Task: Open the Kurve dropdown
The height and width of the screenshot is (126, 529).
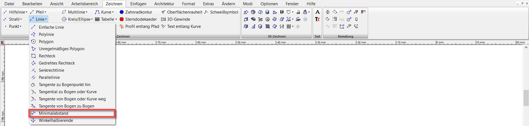Action: click(104, 12)
